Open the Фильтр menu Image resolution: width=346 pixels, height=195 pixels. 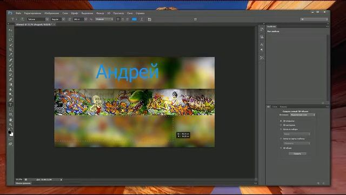[x=100, y=13]
